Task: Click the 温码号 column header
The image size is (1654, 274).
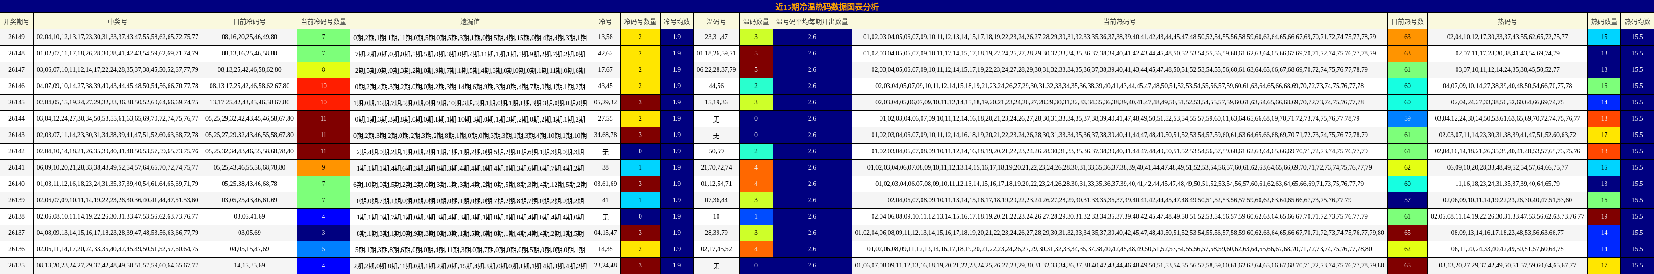Action: (717, 21)
